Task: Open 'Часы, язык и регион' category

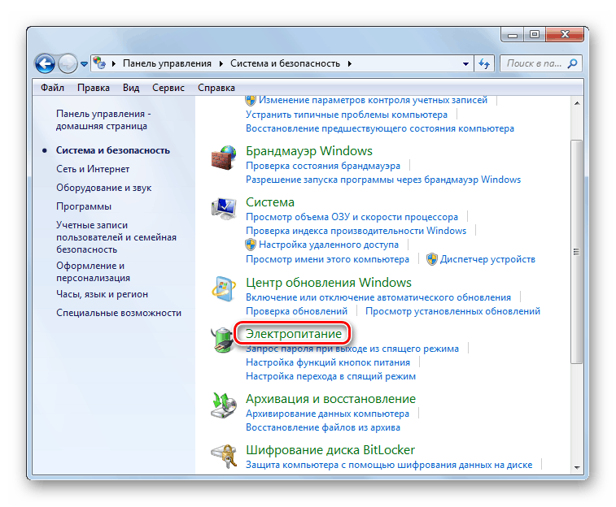Action: pyautogui.click(x=103, y=294)
